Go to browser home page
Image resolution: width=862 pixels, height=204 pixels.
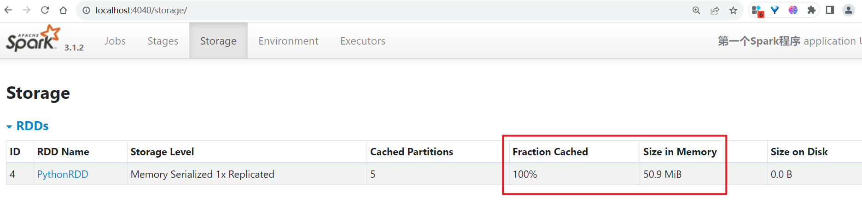[x=64, y=10]
